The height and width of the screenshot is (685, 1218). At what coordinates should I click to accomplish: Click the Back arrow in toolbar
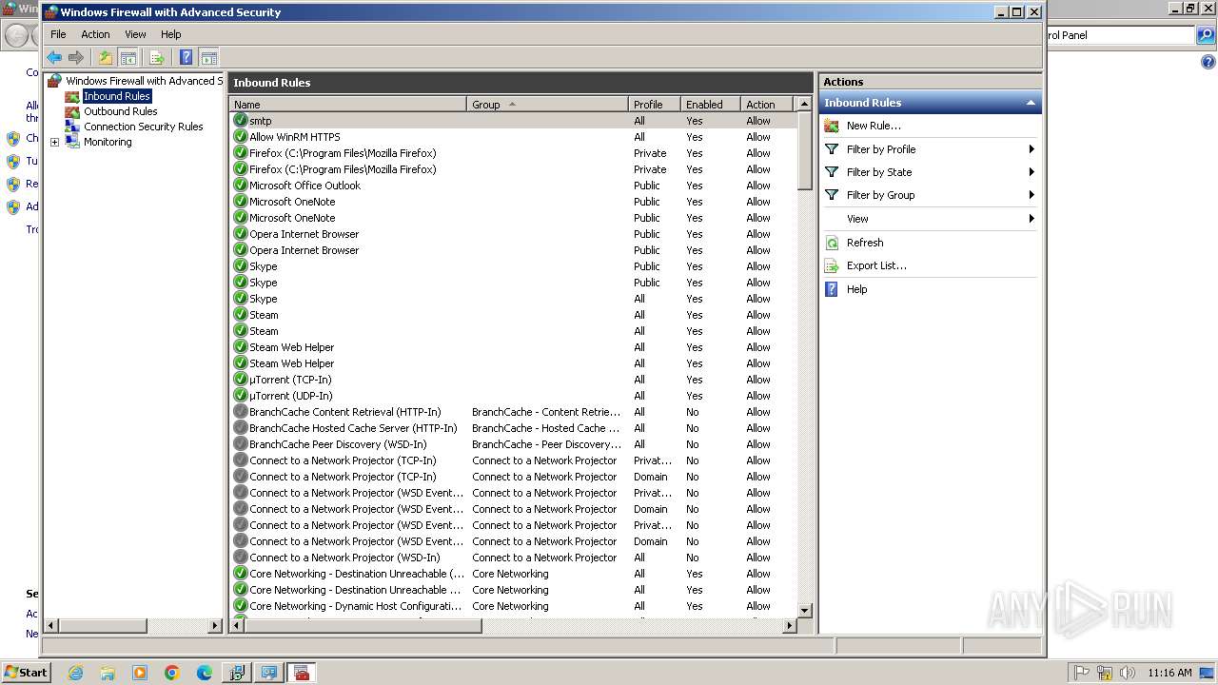tap(54, 58)
